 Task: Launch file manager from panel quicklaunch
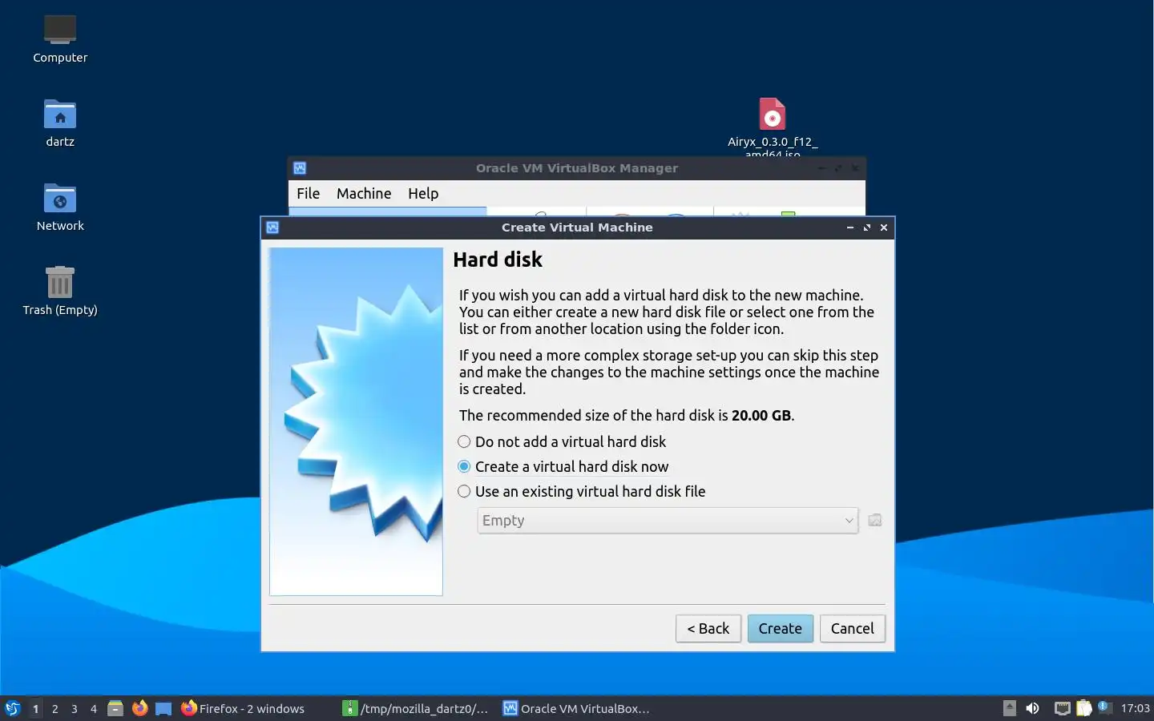pos(115,708)
